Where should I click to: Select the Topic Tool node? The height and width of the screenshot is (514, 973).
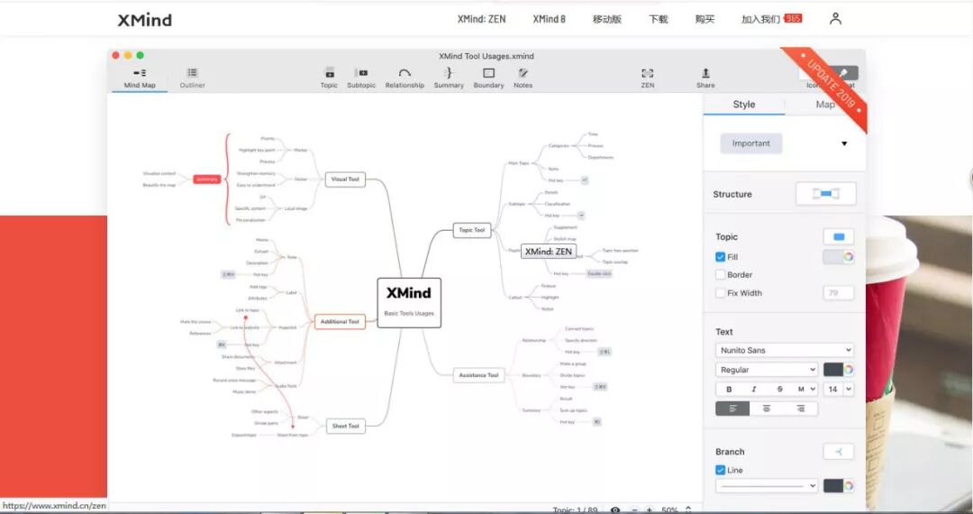471,230
